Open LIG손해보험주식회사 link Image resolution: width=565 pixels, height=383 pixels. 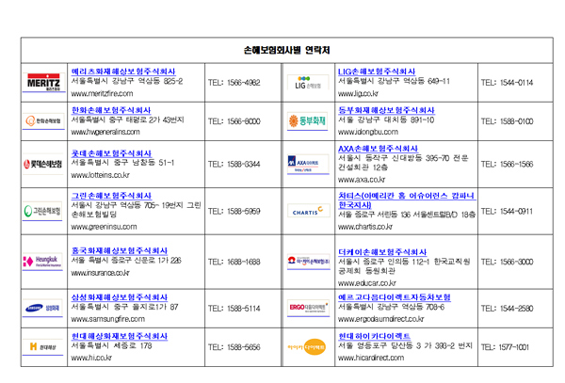click(x=377, y=72)
